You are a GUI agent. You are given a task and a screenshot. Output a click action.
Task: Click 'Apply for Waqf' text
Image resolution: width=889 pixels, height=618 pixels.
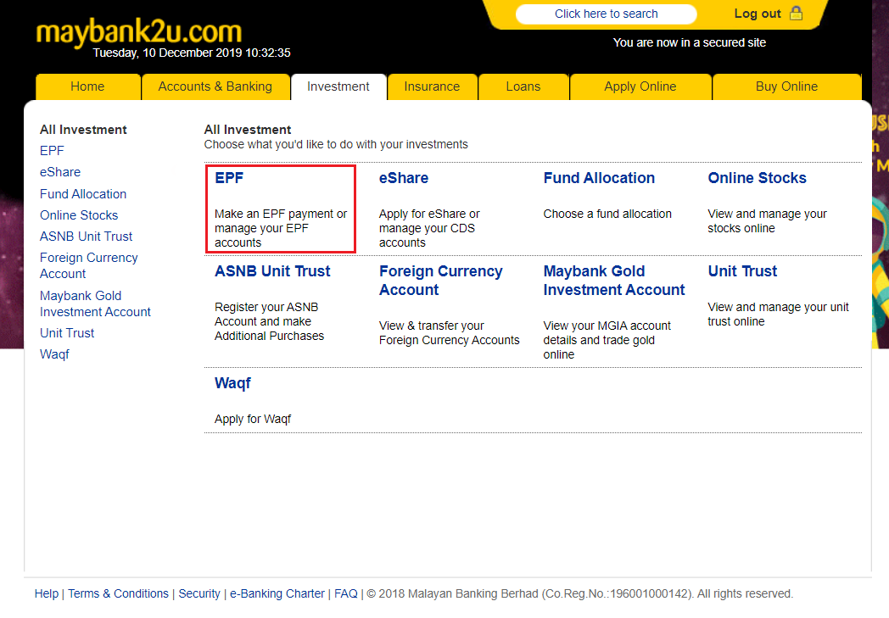253,419
